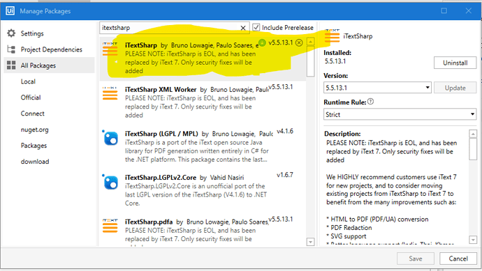Click the Uninstall button
This screenshot has height=271, width=482.
tap(455, 63)
